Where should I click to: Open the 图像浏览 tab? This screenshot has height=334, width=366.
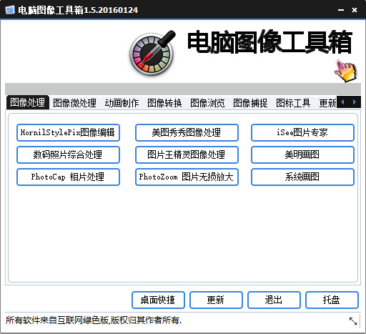(207, 103)
